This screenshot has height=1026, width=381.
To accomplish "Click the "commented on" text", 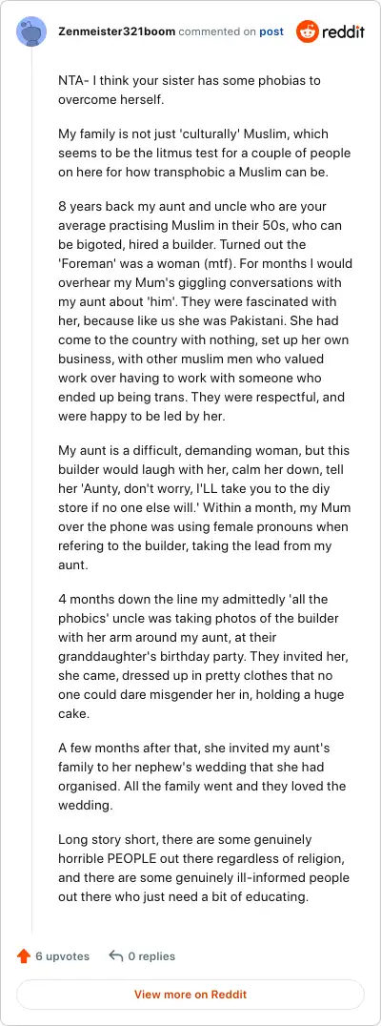I will click(x=217, y=31).
